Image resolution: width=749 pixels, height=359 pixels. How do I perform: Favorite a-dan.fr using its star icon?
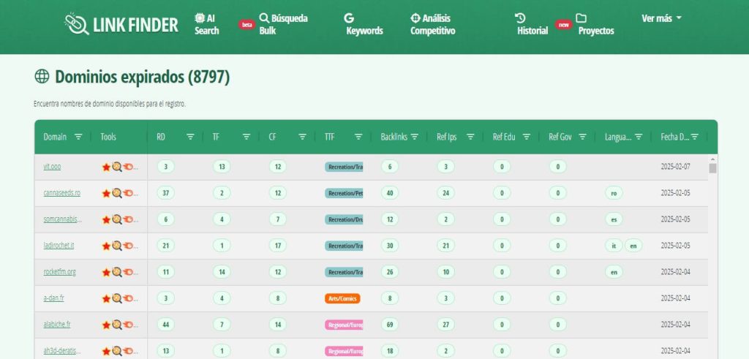pyautogui.click(x=106, y=299)
